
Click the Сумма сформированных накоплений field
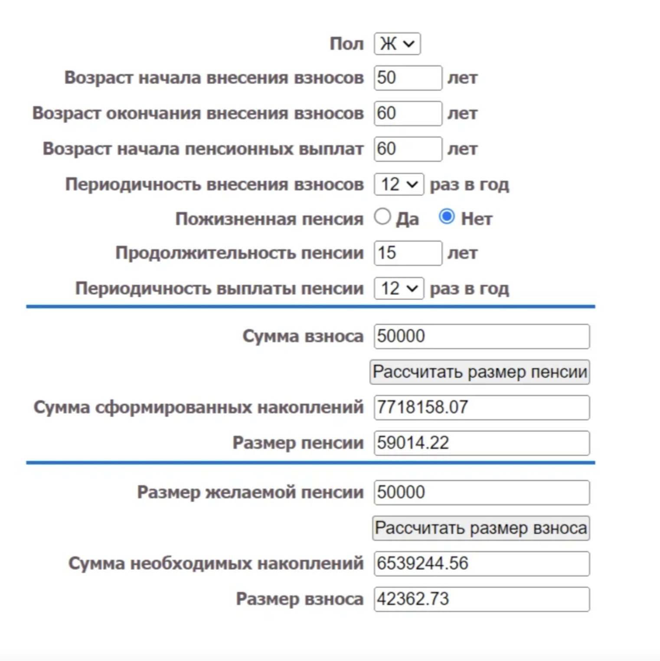point(481,407)
